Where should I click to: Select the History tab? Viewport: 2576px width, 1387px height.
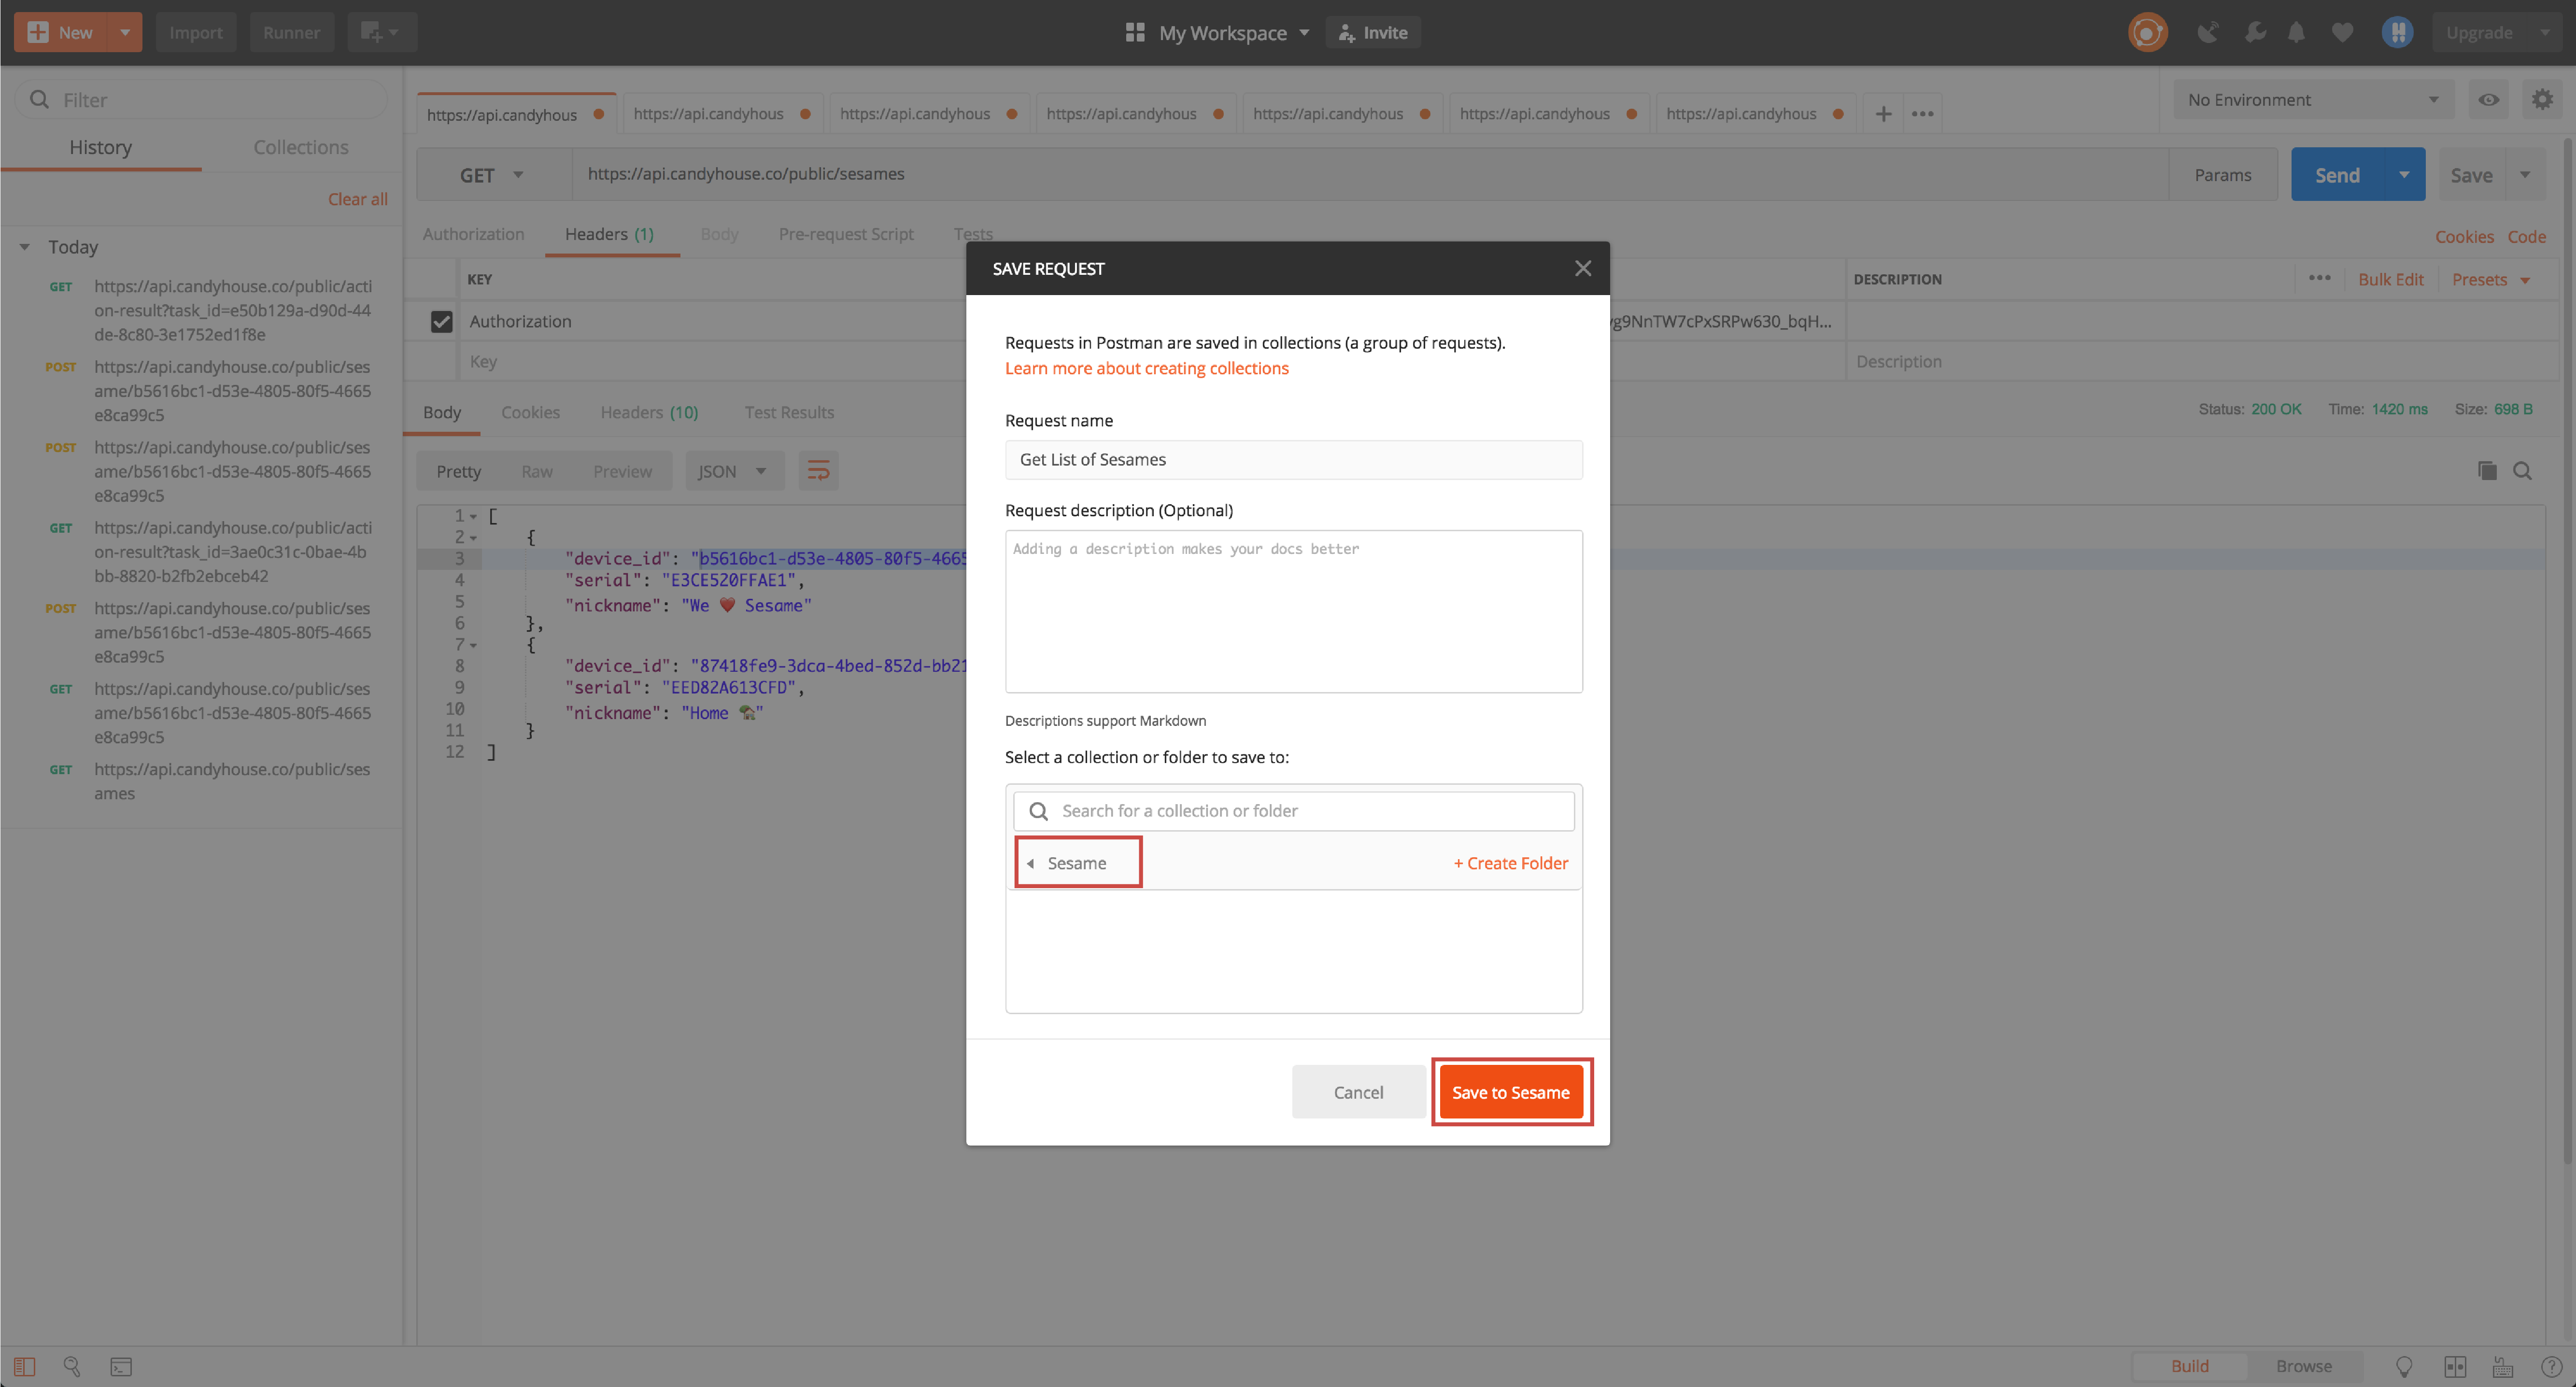[x=100, y=147]
